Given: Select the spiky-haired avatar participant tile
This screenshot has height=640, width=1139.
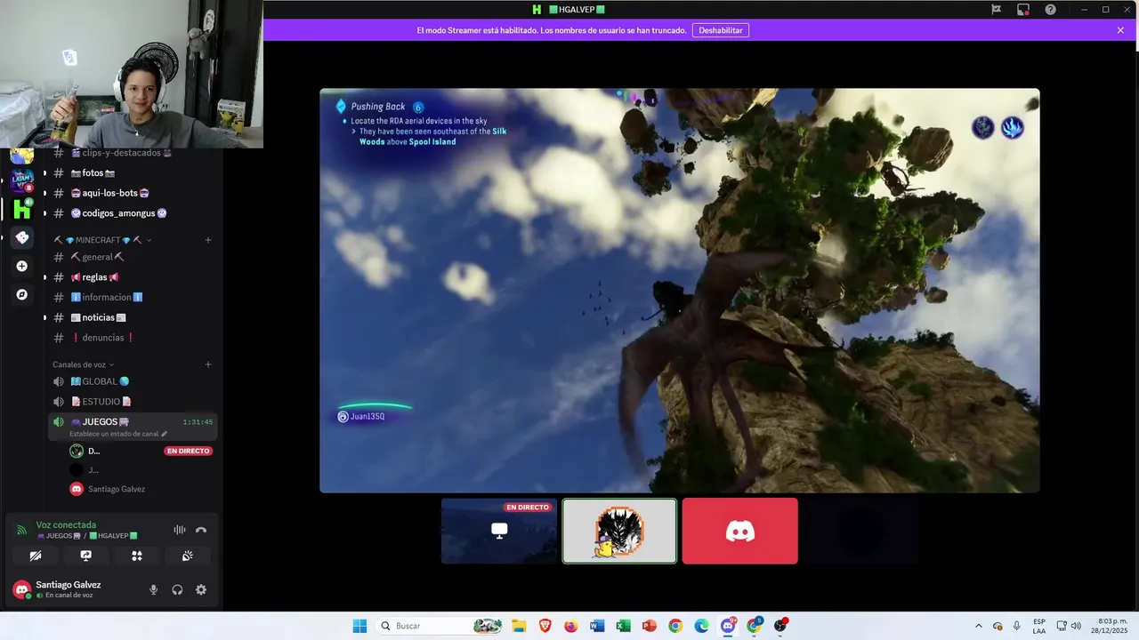Looking at the screenshot, I should coord(619,531).
